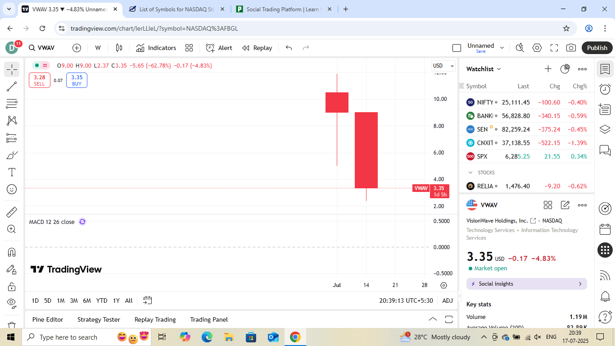This screenshot has width=615, height=346.
Task: Select the 3M time range
Action: click(74, 300)
